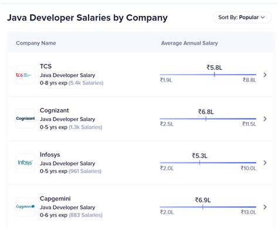Viewport: 278px width, 229px height.
Task: Click the ₹6.8L average salary value
Action: click(x=206, y=112)
